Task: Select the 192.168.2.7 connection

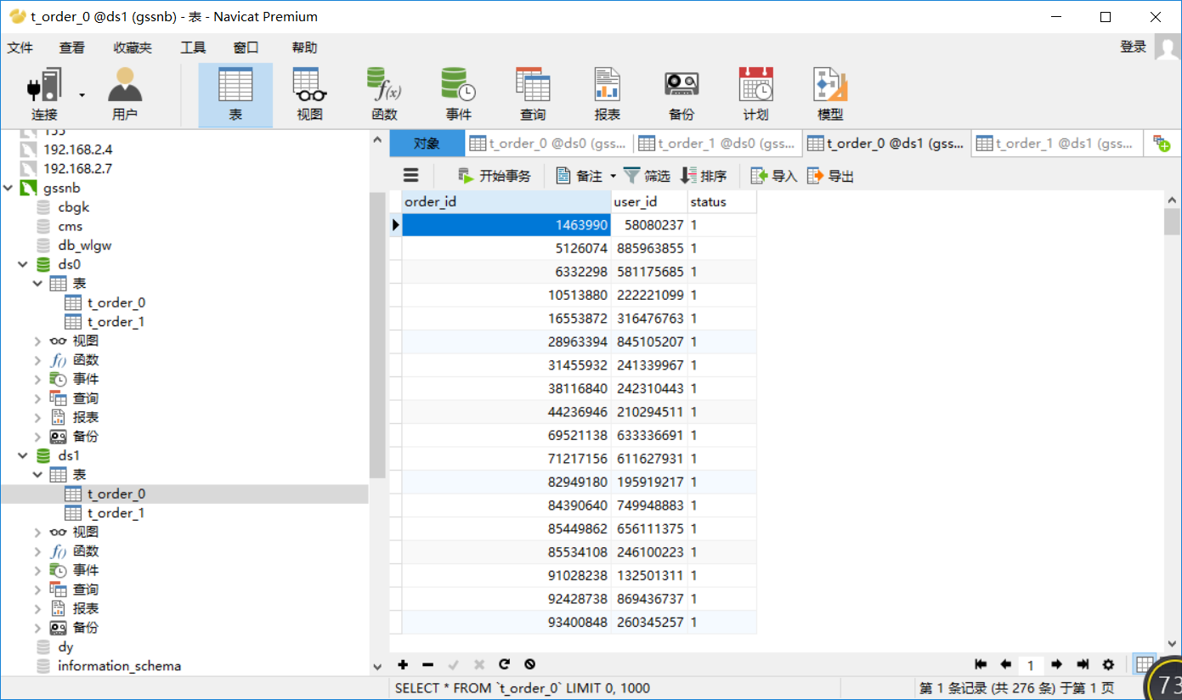Action: click(77, 169)
